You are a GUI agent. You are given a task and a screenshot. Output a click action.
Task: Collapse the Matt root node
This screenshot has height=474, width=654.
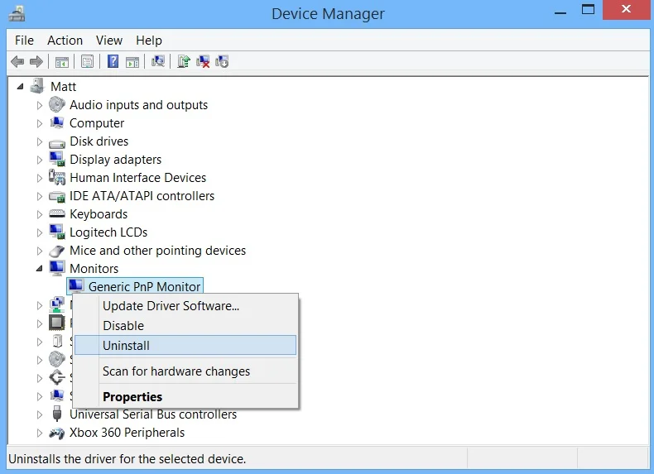click(20, 86)
